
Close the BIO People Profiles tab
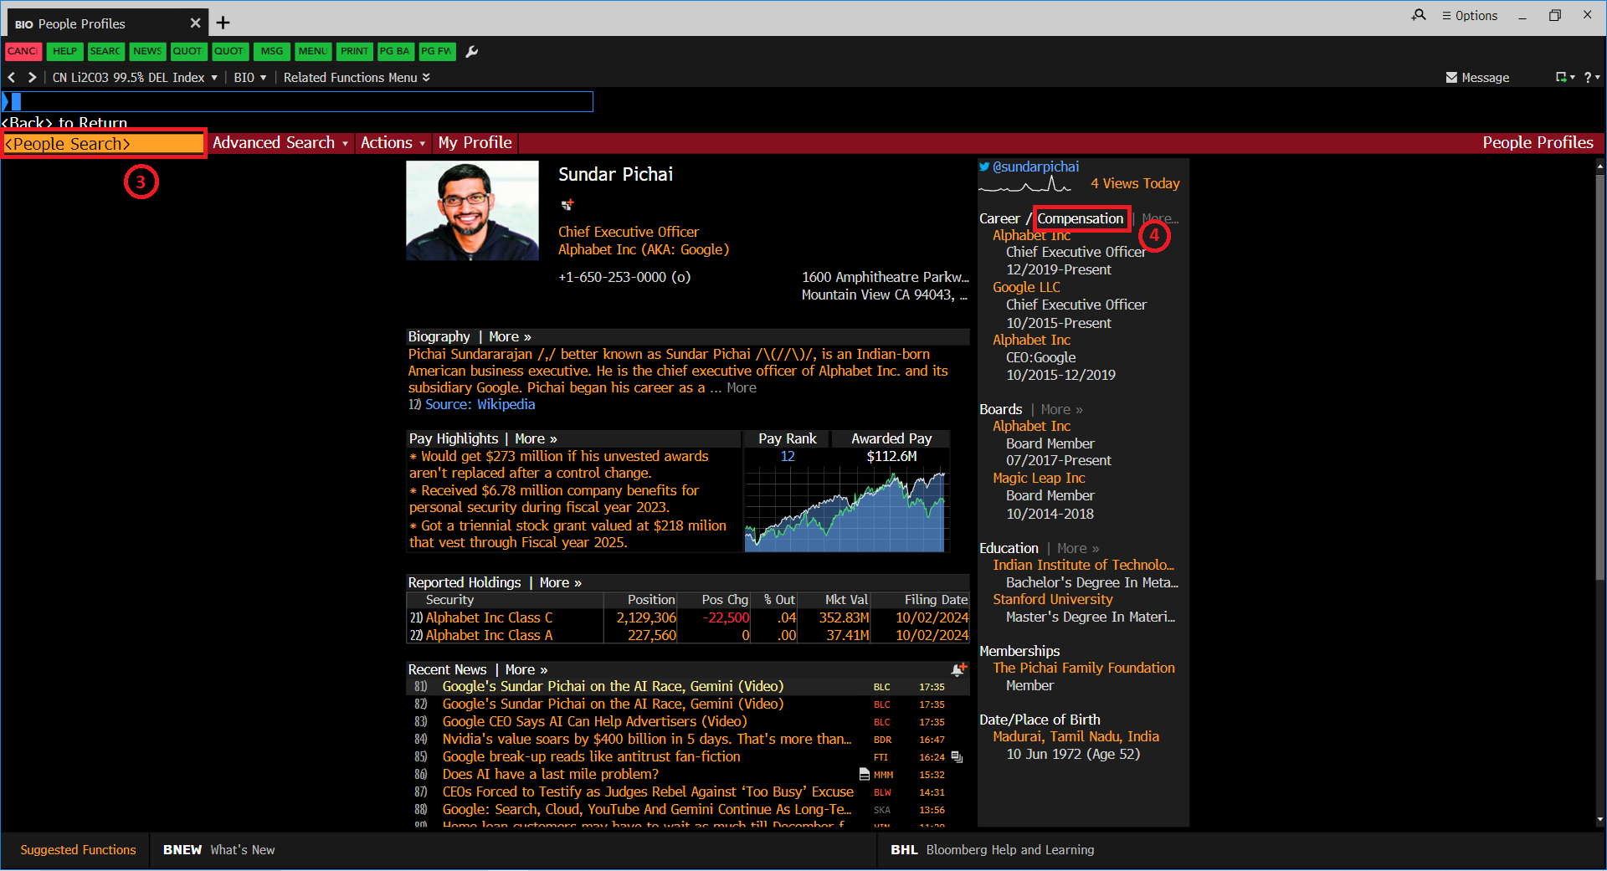[195, 23]
